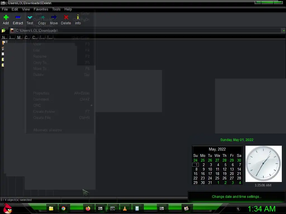Select May 1 in the calendar

(196, 165)
